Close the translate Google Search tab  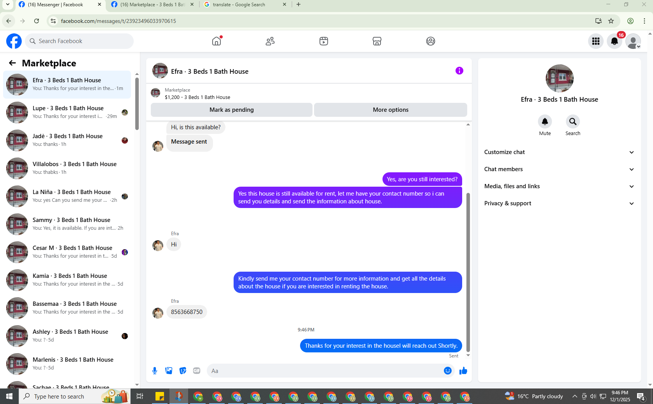pos(285,5)
